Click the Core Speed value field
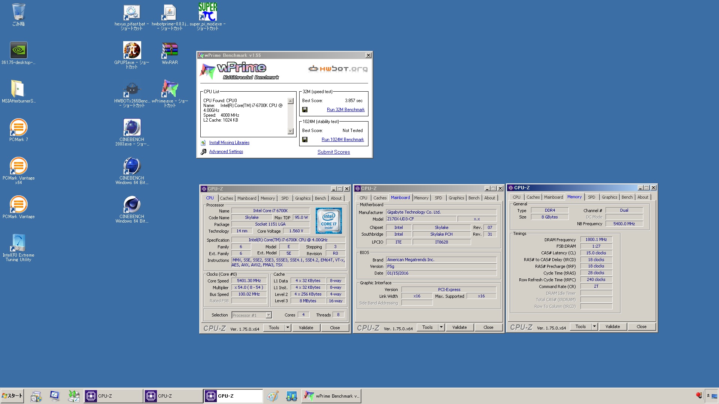The width and height of the screenshot is (719, 404). coord(249,281)
